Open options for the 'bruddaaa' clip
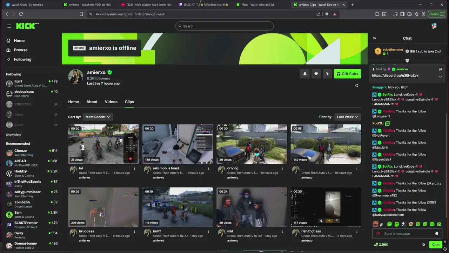 click(x=134, y=232)
